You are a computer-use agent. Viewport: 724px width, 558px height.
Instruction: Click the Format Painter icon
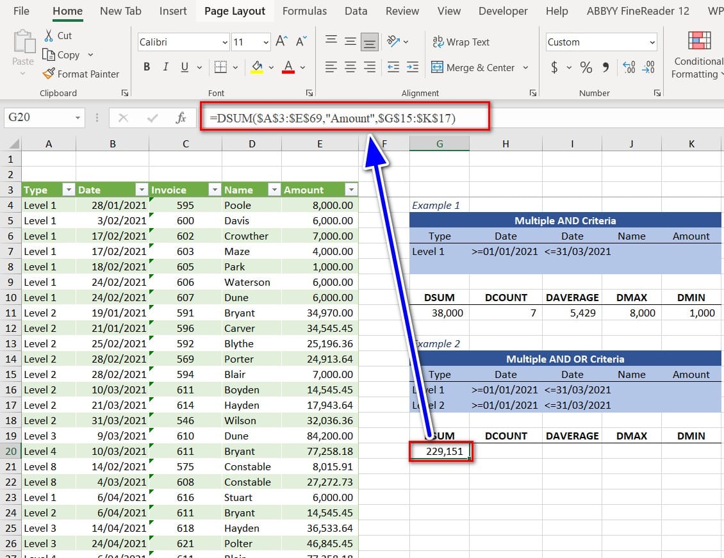[x=49, y=74]
